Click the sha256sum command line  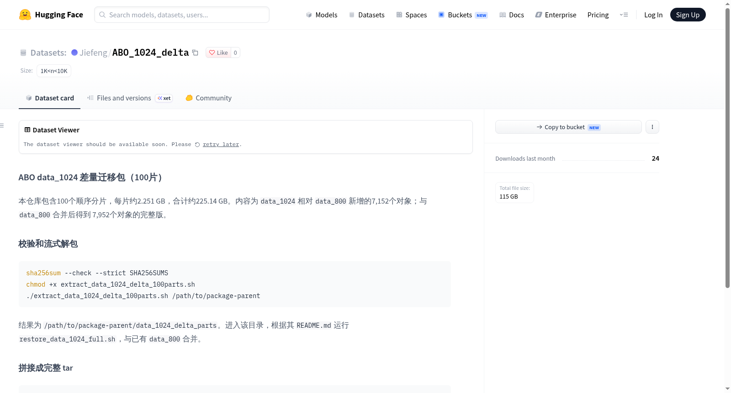click(x=97, y=273)
